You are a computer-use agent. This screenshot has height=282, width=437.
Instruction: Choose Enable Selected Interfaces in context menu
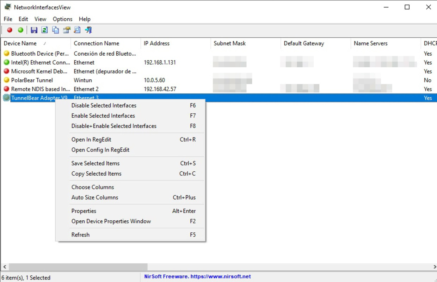coord(130,116)
